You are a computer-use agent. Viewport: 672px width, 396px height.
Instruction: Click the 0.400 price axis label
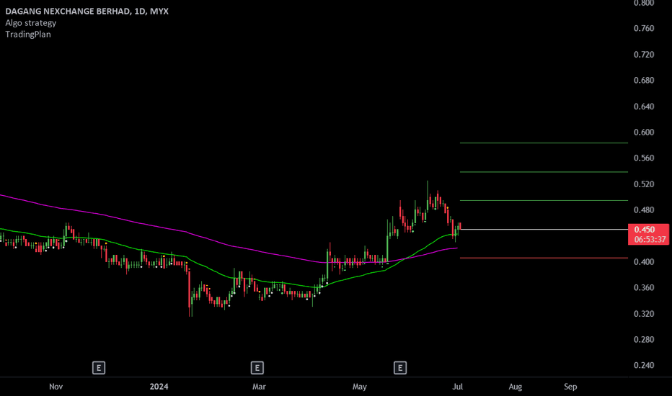[x=644, y=261]
